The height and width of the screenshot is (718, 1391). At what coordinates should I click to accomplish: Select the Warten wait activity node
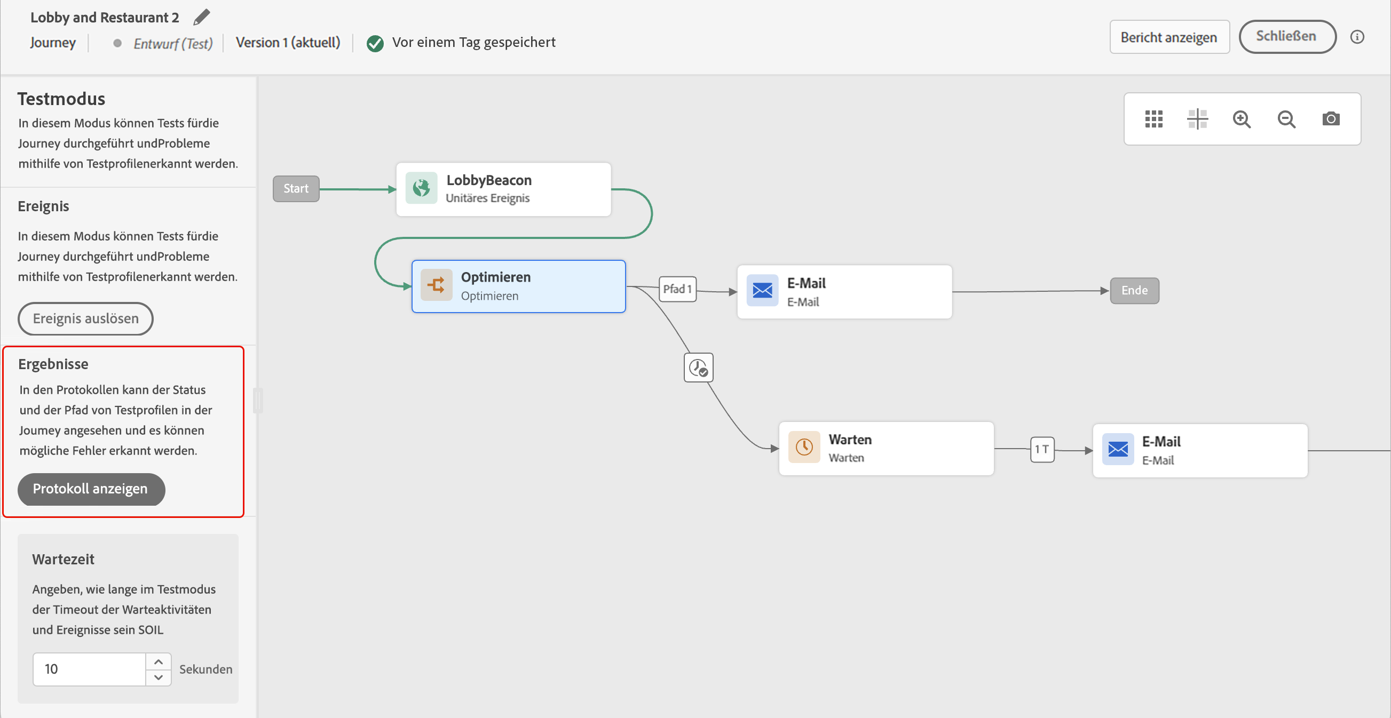886,448
